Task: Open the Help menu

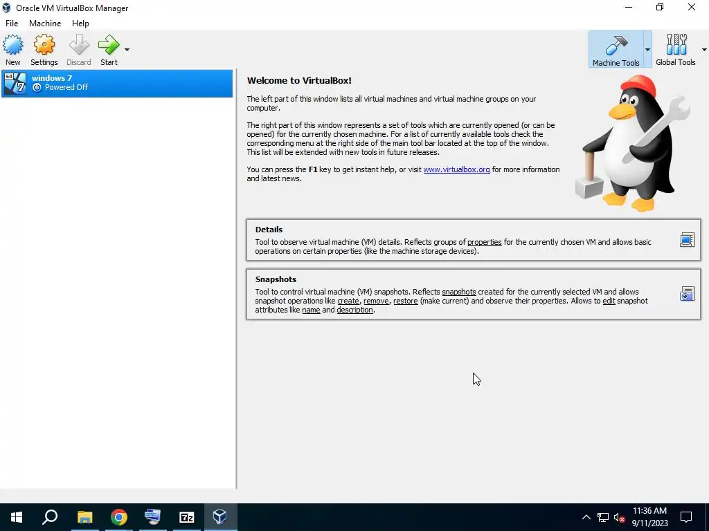Action: [x=80, y=24]
